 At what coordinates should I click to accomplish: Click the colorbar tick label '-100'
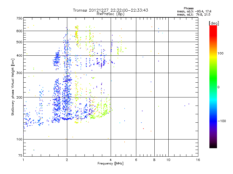pos(222,121)
